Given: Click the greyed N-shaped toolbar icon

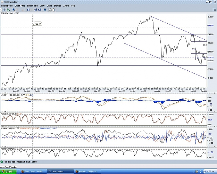Looking at the screenshot, I should (32, 10).
